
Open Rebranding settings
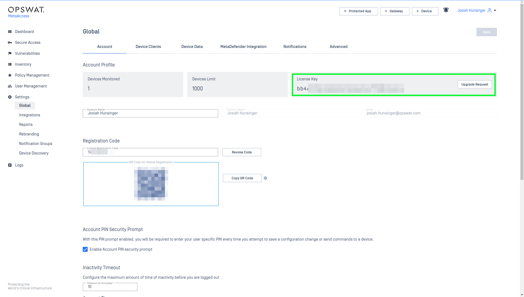point(29,134)
